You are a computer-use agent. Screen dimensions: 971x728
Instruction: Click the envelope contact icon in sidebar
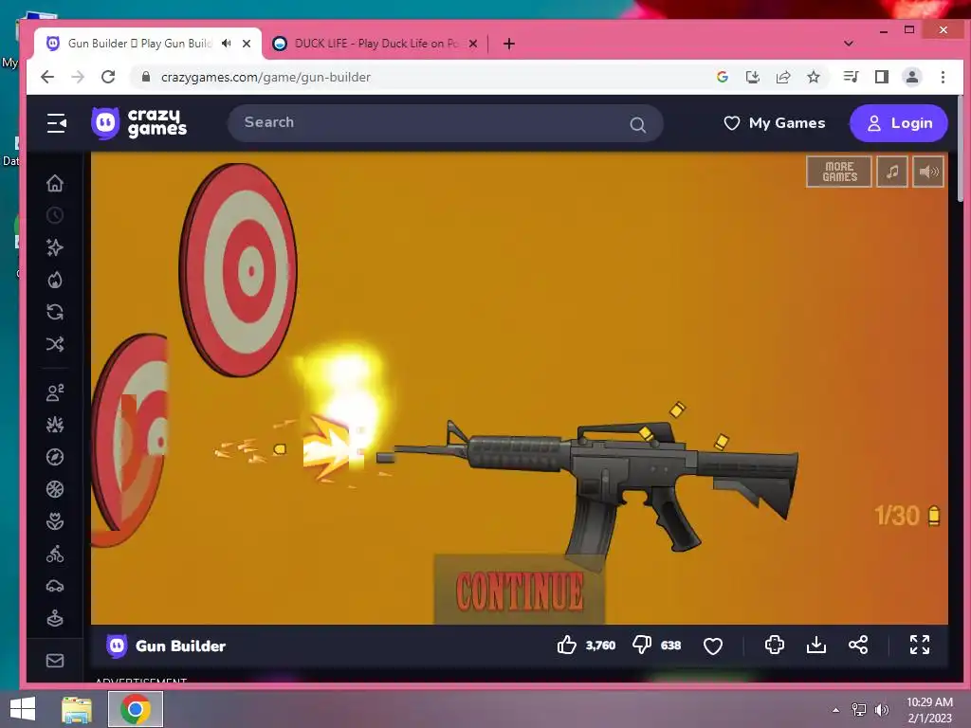click(55, 661)
